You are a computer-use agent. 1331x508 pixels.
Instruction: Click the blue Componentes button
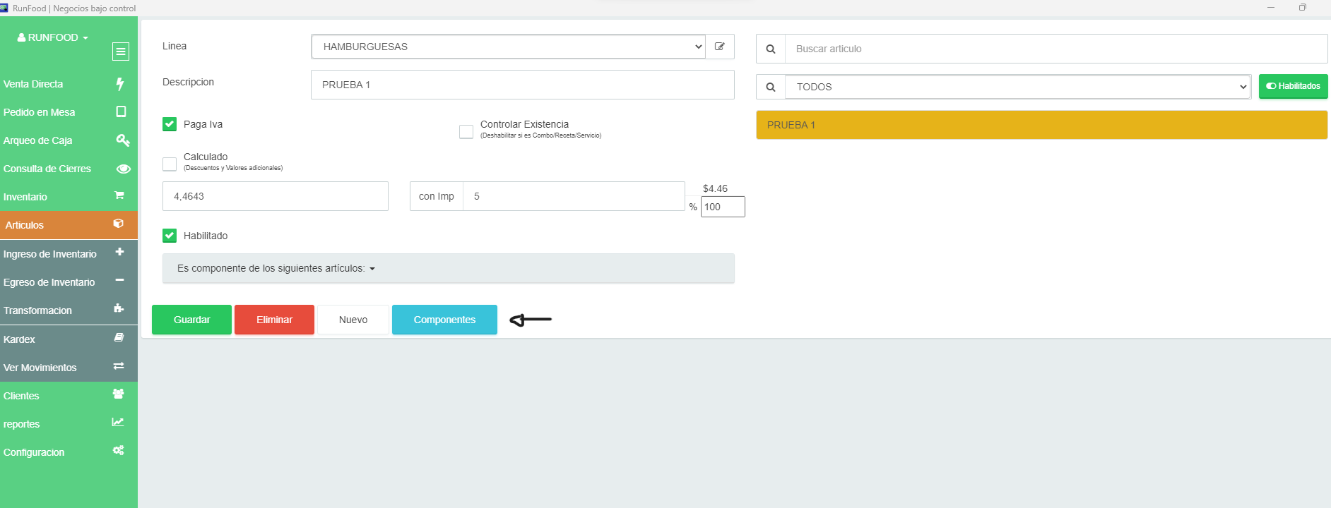pyautogui.click(x=444, y=320)
